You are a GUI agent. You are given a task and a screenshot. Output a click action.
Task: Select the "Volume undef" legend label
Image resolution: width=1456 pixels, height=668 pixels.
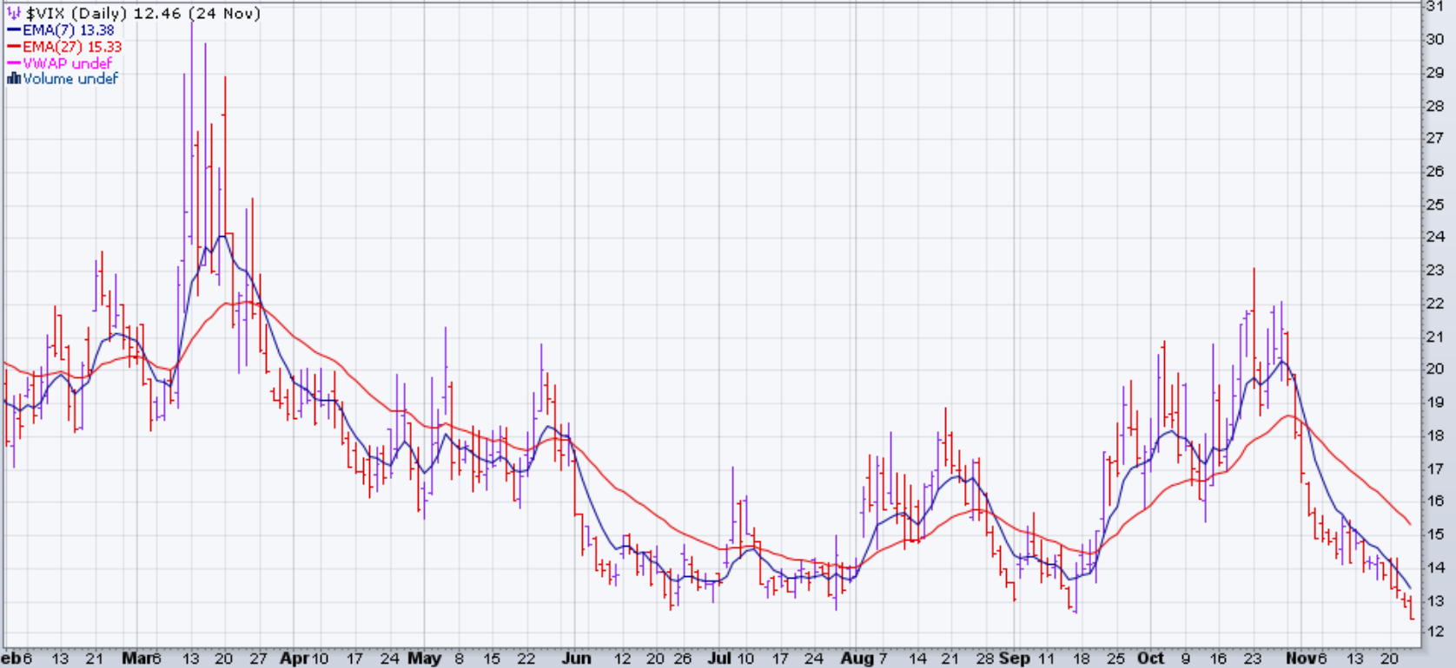pos(70,79)
